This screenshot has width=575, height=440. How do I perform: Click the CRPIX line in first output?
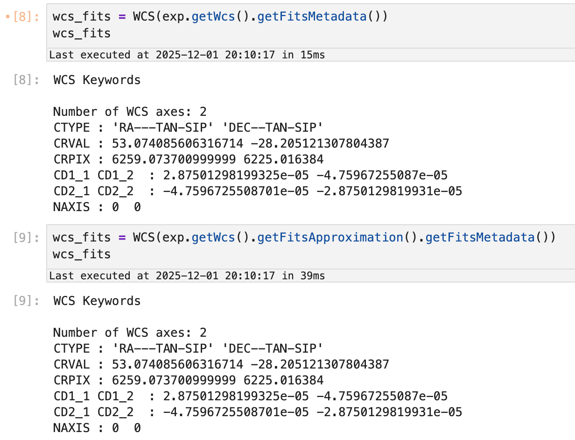tap(188, 159)
